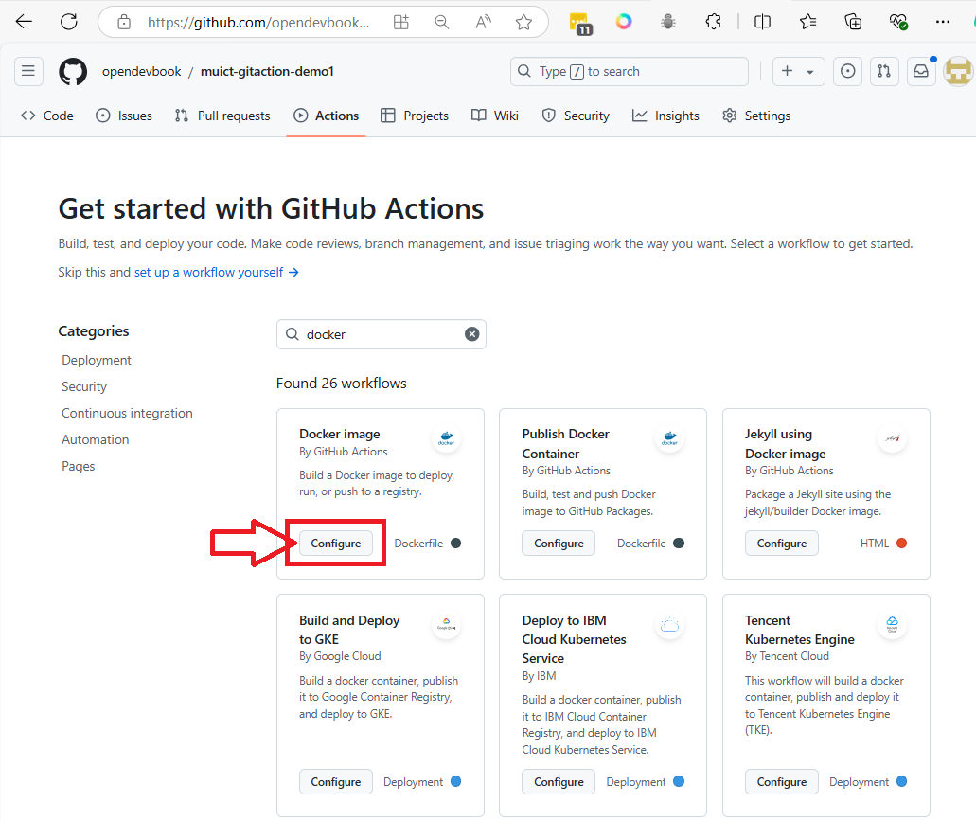Open GitHub notifications inbox

(x=921, y=71)
